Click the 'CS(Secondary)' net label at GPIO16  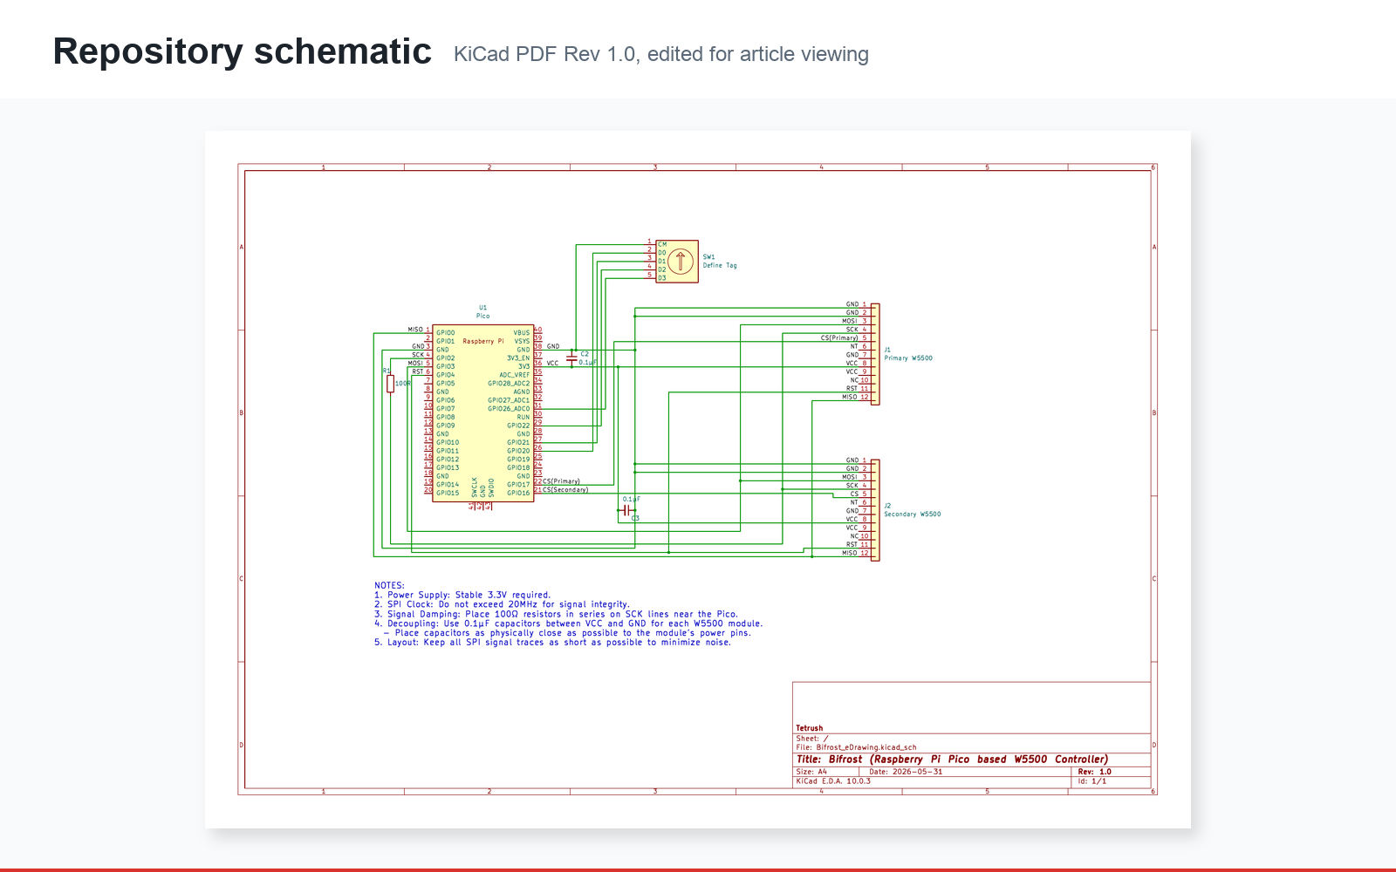pos(565,490)
